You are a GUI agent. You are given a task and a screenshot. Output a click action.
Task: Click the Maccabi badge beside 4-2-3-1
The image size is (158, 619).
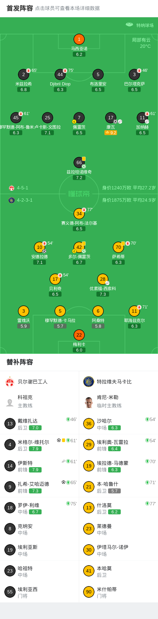click(x=12, y=200)
